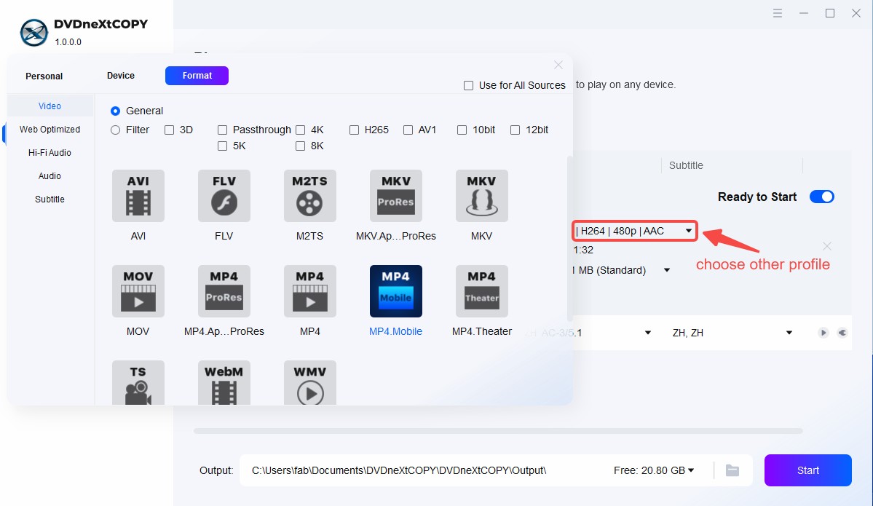Toggle the Ready to Start switch
Screen dimensions: 873x506
coord(822,197)
